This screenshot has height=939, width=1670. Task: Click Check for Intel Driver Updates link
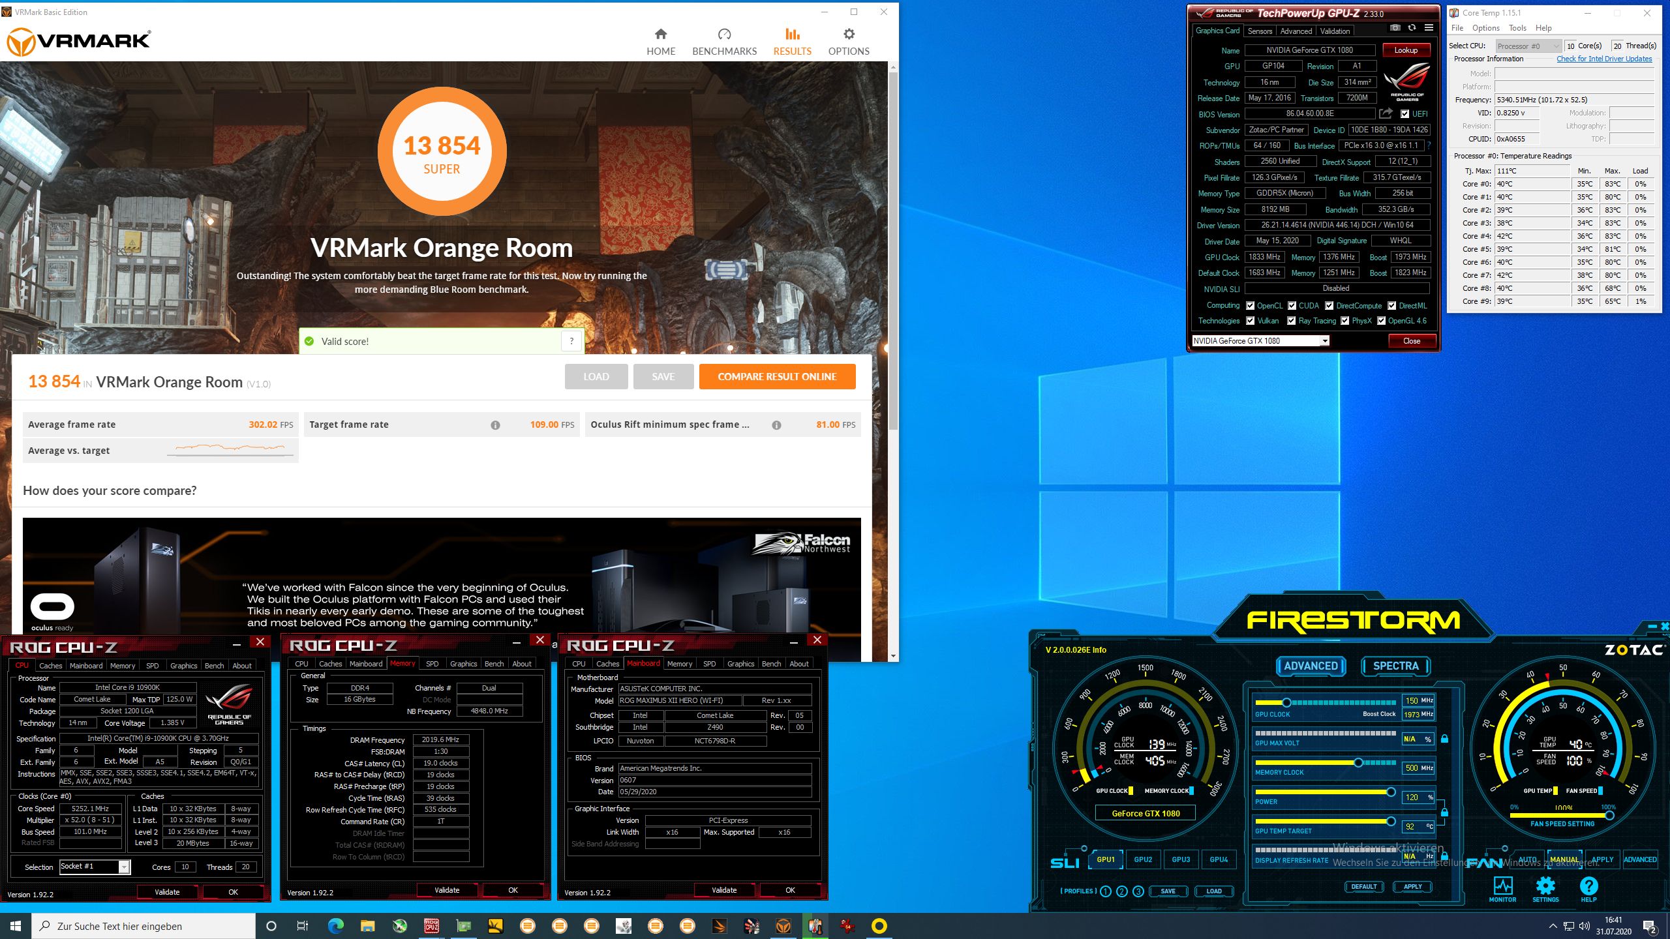1604,59
